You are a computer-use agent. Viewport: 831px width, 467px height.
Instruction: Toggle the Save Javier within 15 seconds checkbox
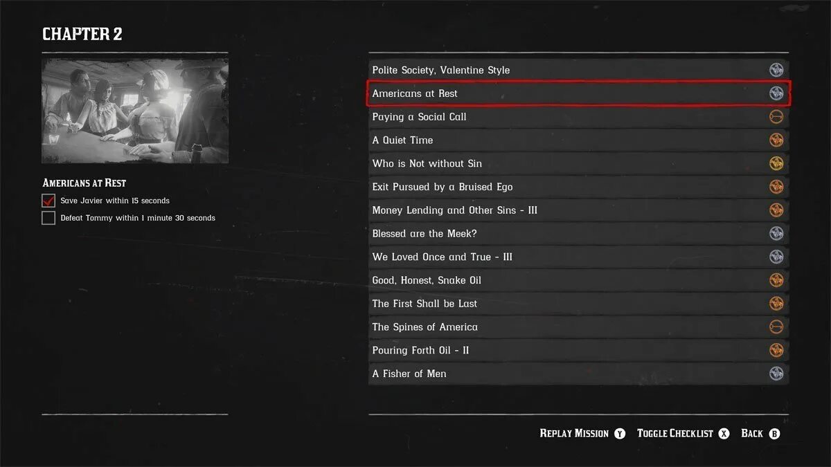coord(48,201)
